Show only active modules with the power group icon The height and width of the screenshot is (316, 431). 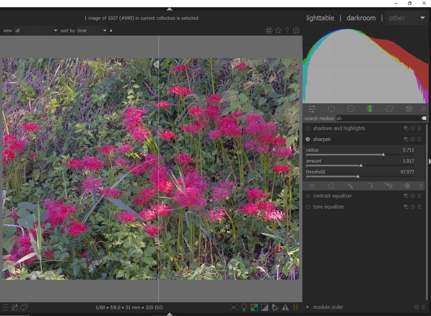(331, 109)
